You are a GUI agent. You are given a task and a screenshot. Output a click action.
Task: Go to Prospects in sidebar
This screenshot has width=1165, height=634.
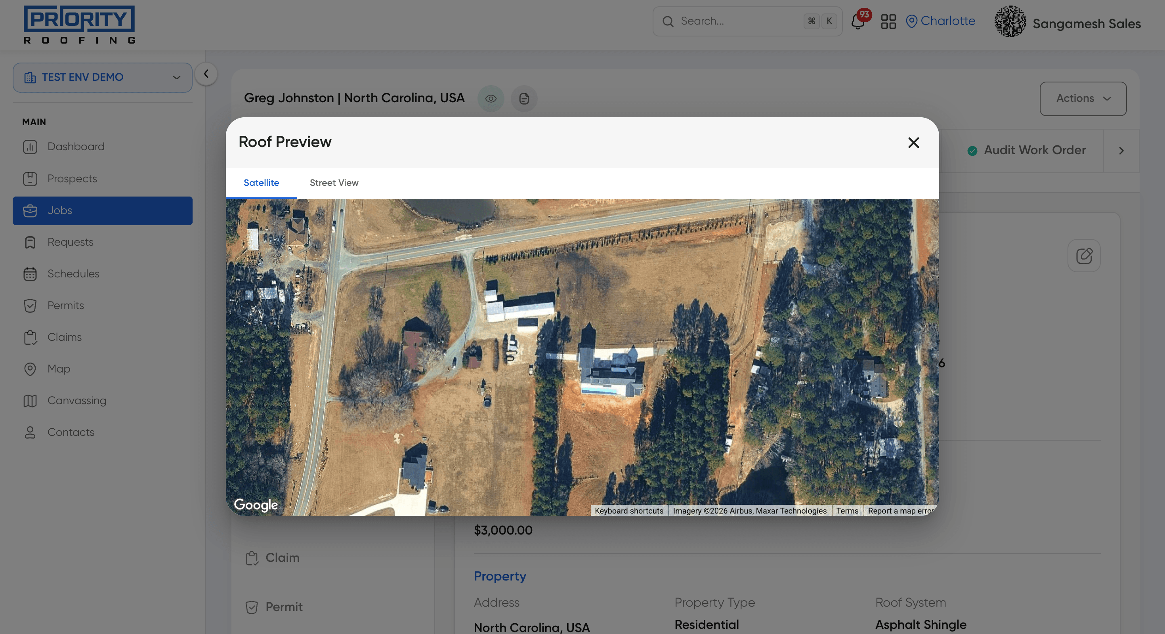[x=102, y=179]
